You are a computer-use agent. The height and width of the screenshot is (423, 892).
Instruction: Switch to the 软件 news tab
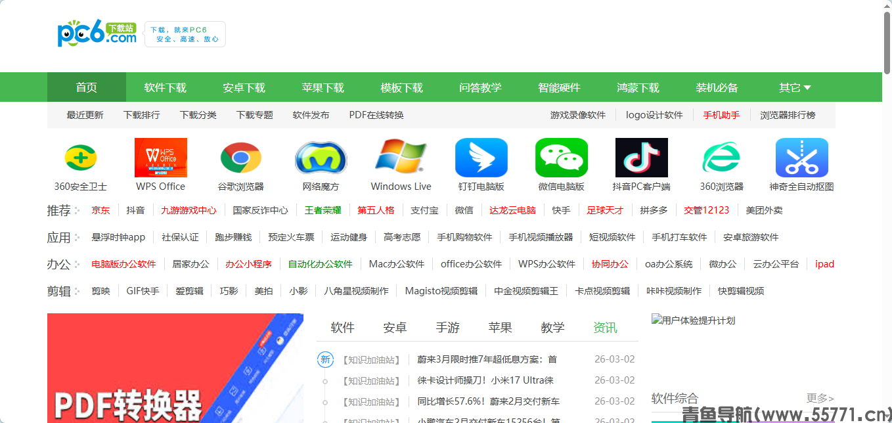click(343, 327)
